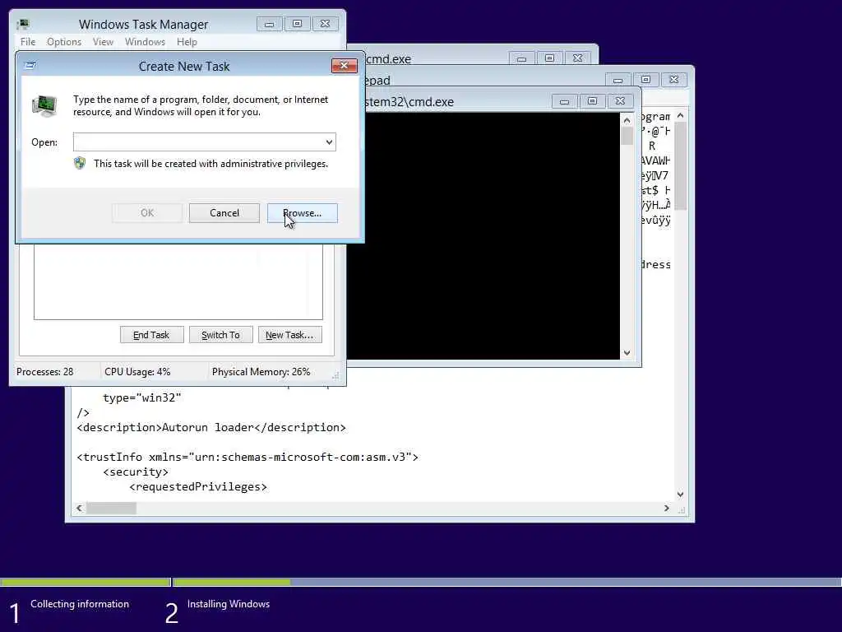Viewport: 842px width, 632px height.
Task: Click the Installing Windows step label
Action: (x=229, y=604)
